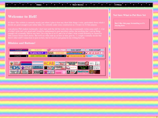This screenshot has height=118, width=158.
Task: Click the orange 'This user loves fall' blinkie
Action: point(76,56)
